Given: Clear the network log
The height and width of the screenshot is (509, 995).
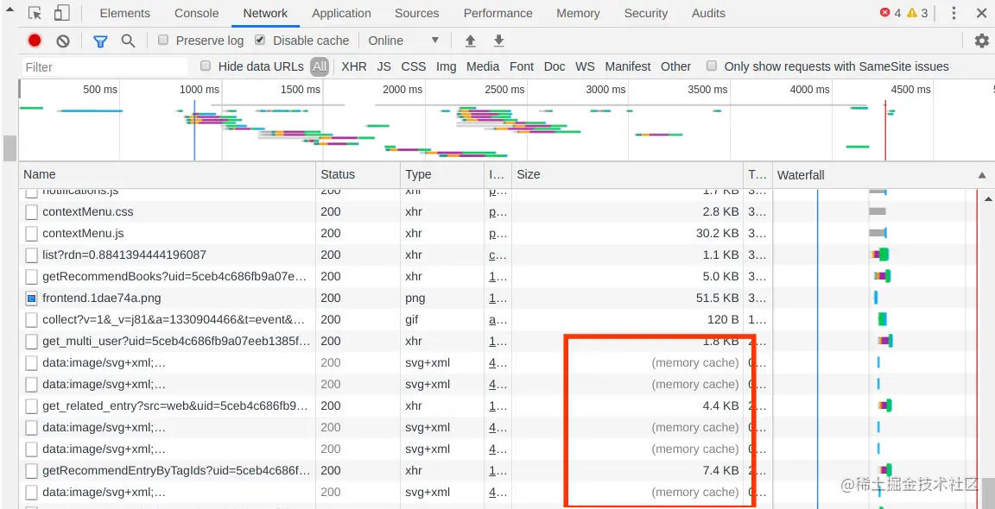Looking at the screenshot, I should (x=63, y=41).
